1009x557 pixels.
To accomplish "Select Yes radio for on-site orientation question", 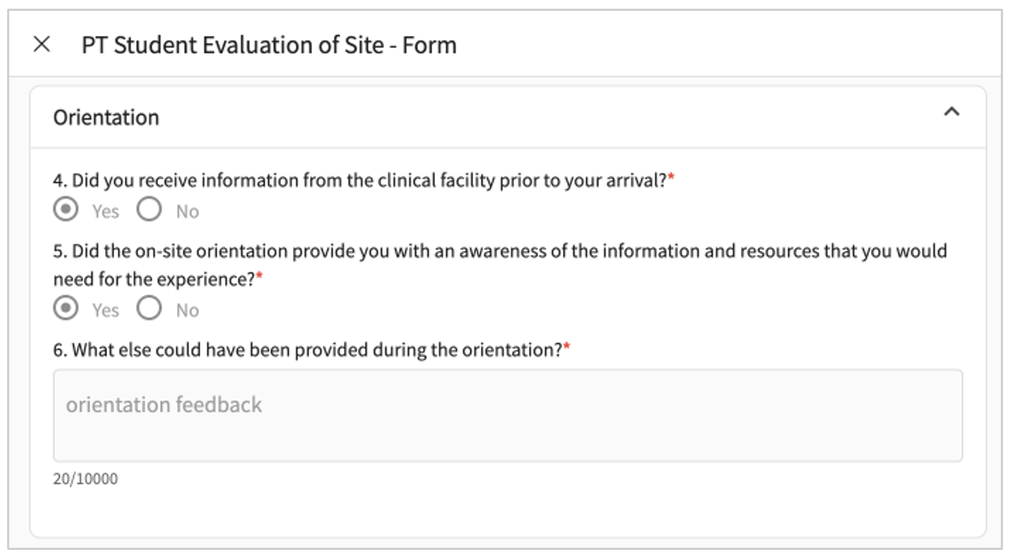I will [x=66, y=308].
